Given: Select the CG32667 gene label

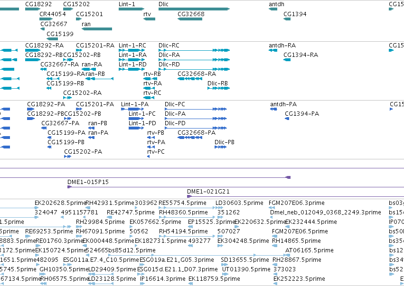Looking at the screenshot, I should (54, 24).
